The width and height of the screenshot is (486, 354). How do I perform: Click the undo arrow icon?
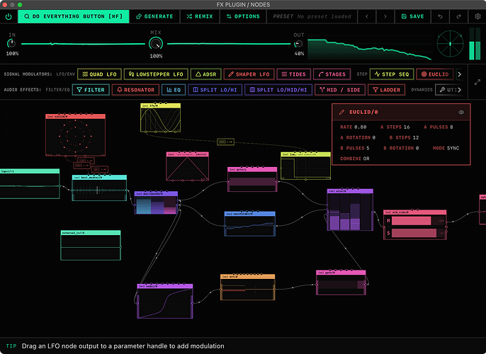[x=440, y=16]
